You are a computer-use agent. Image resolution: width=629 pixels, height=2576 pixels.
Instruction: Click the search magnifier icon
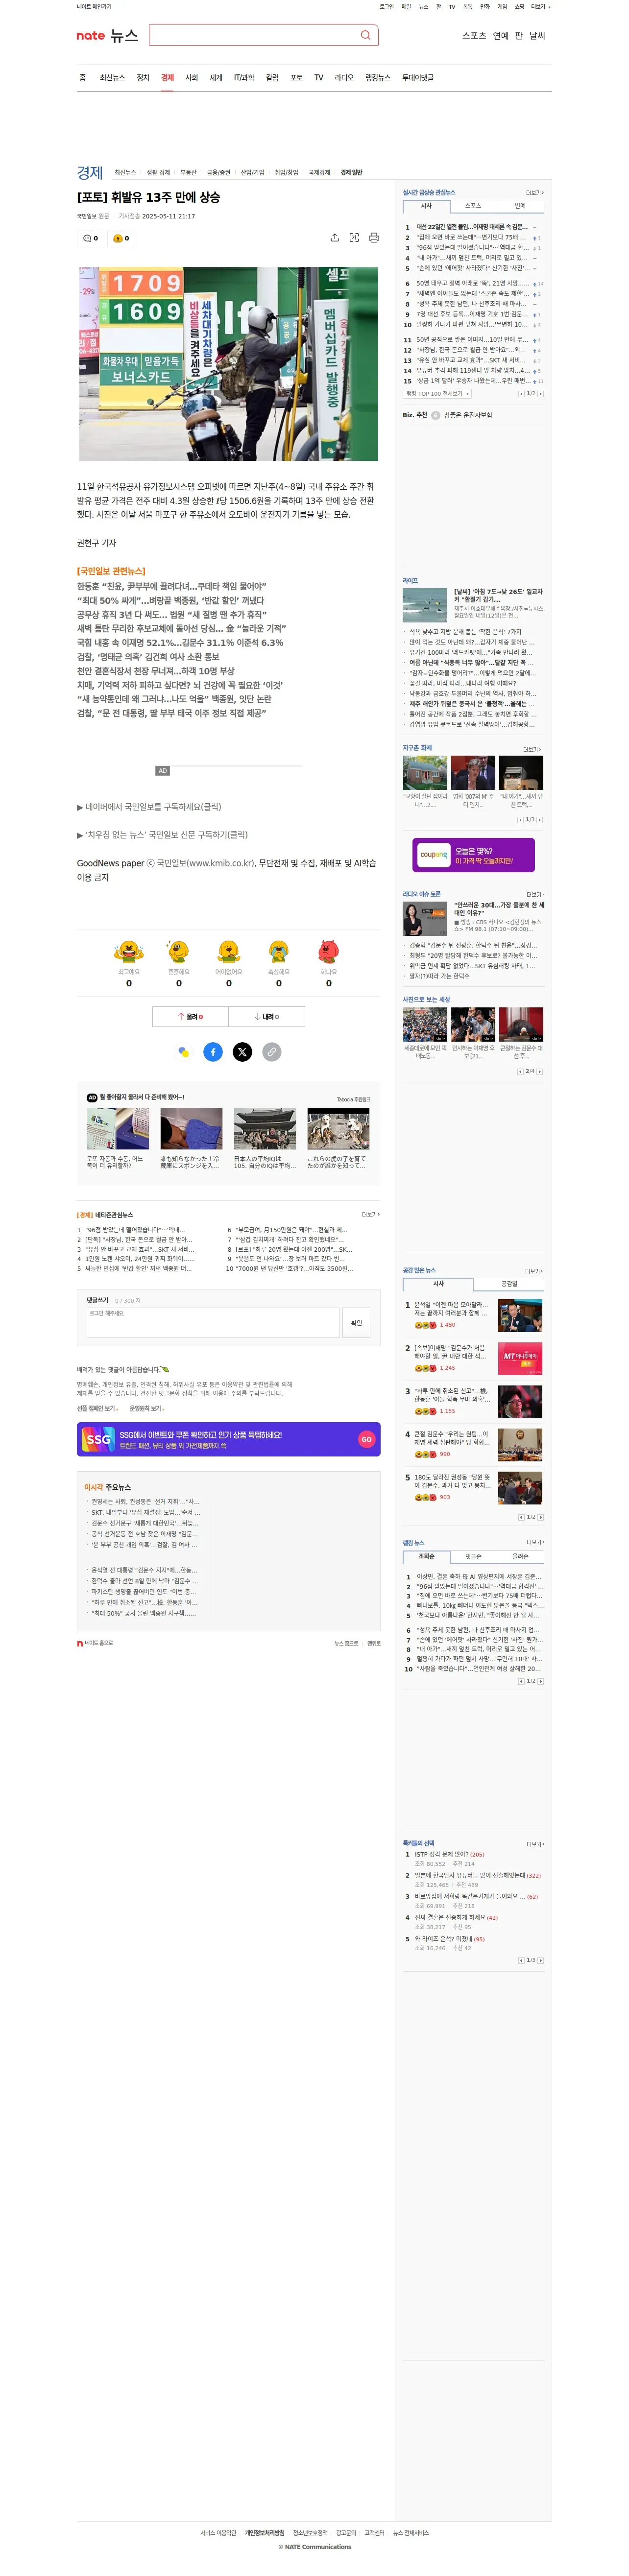tap(365, 35)
